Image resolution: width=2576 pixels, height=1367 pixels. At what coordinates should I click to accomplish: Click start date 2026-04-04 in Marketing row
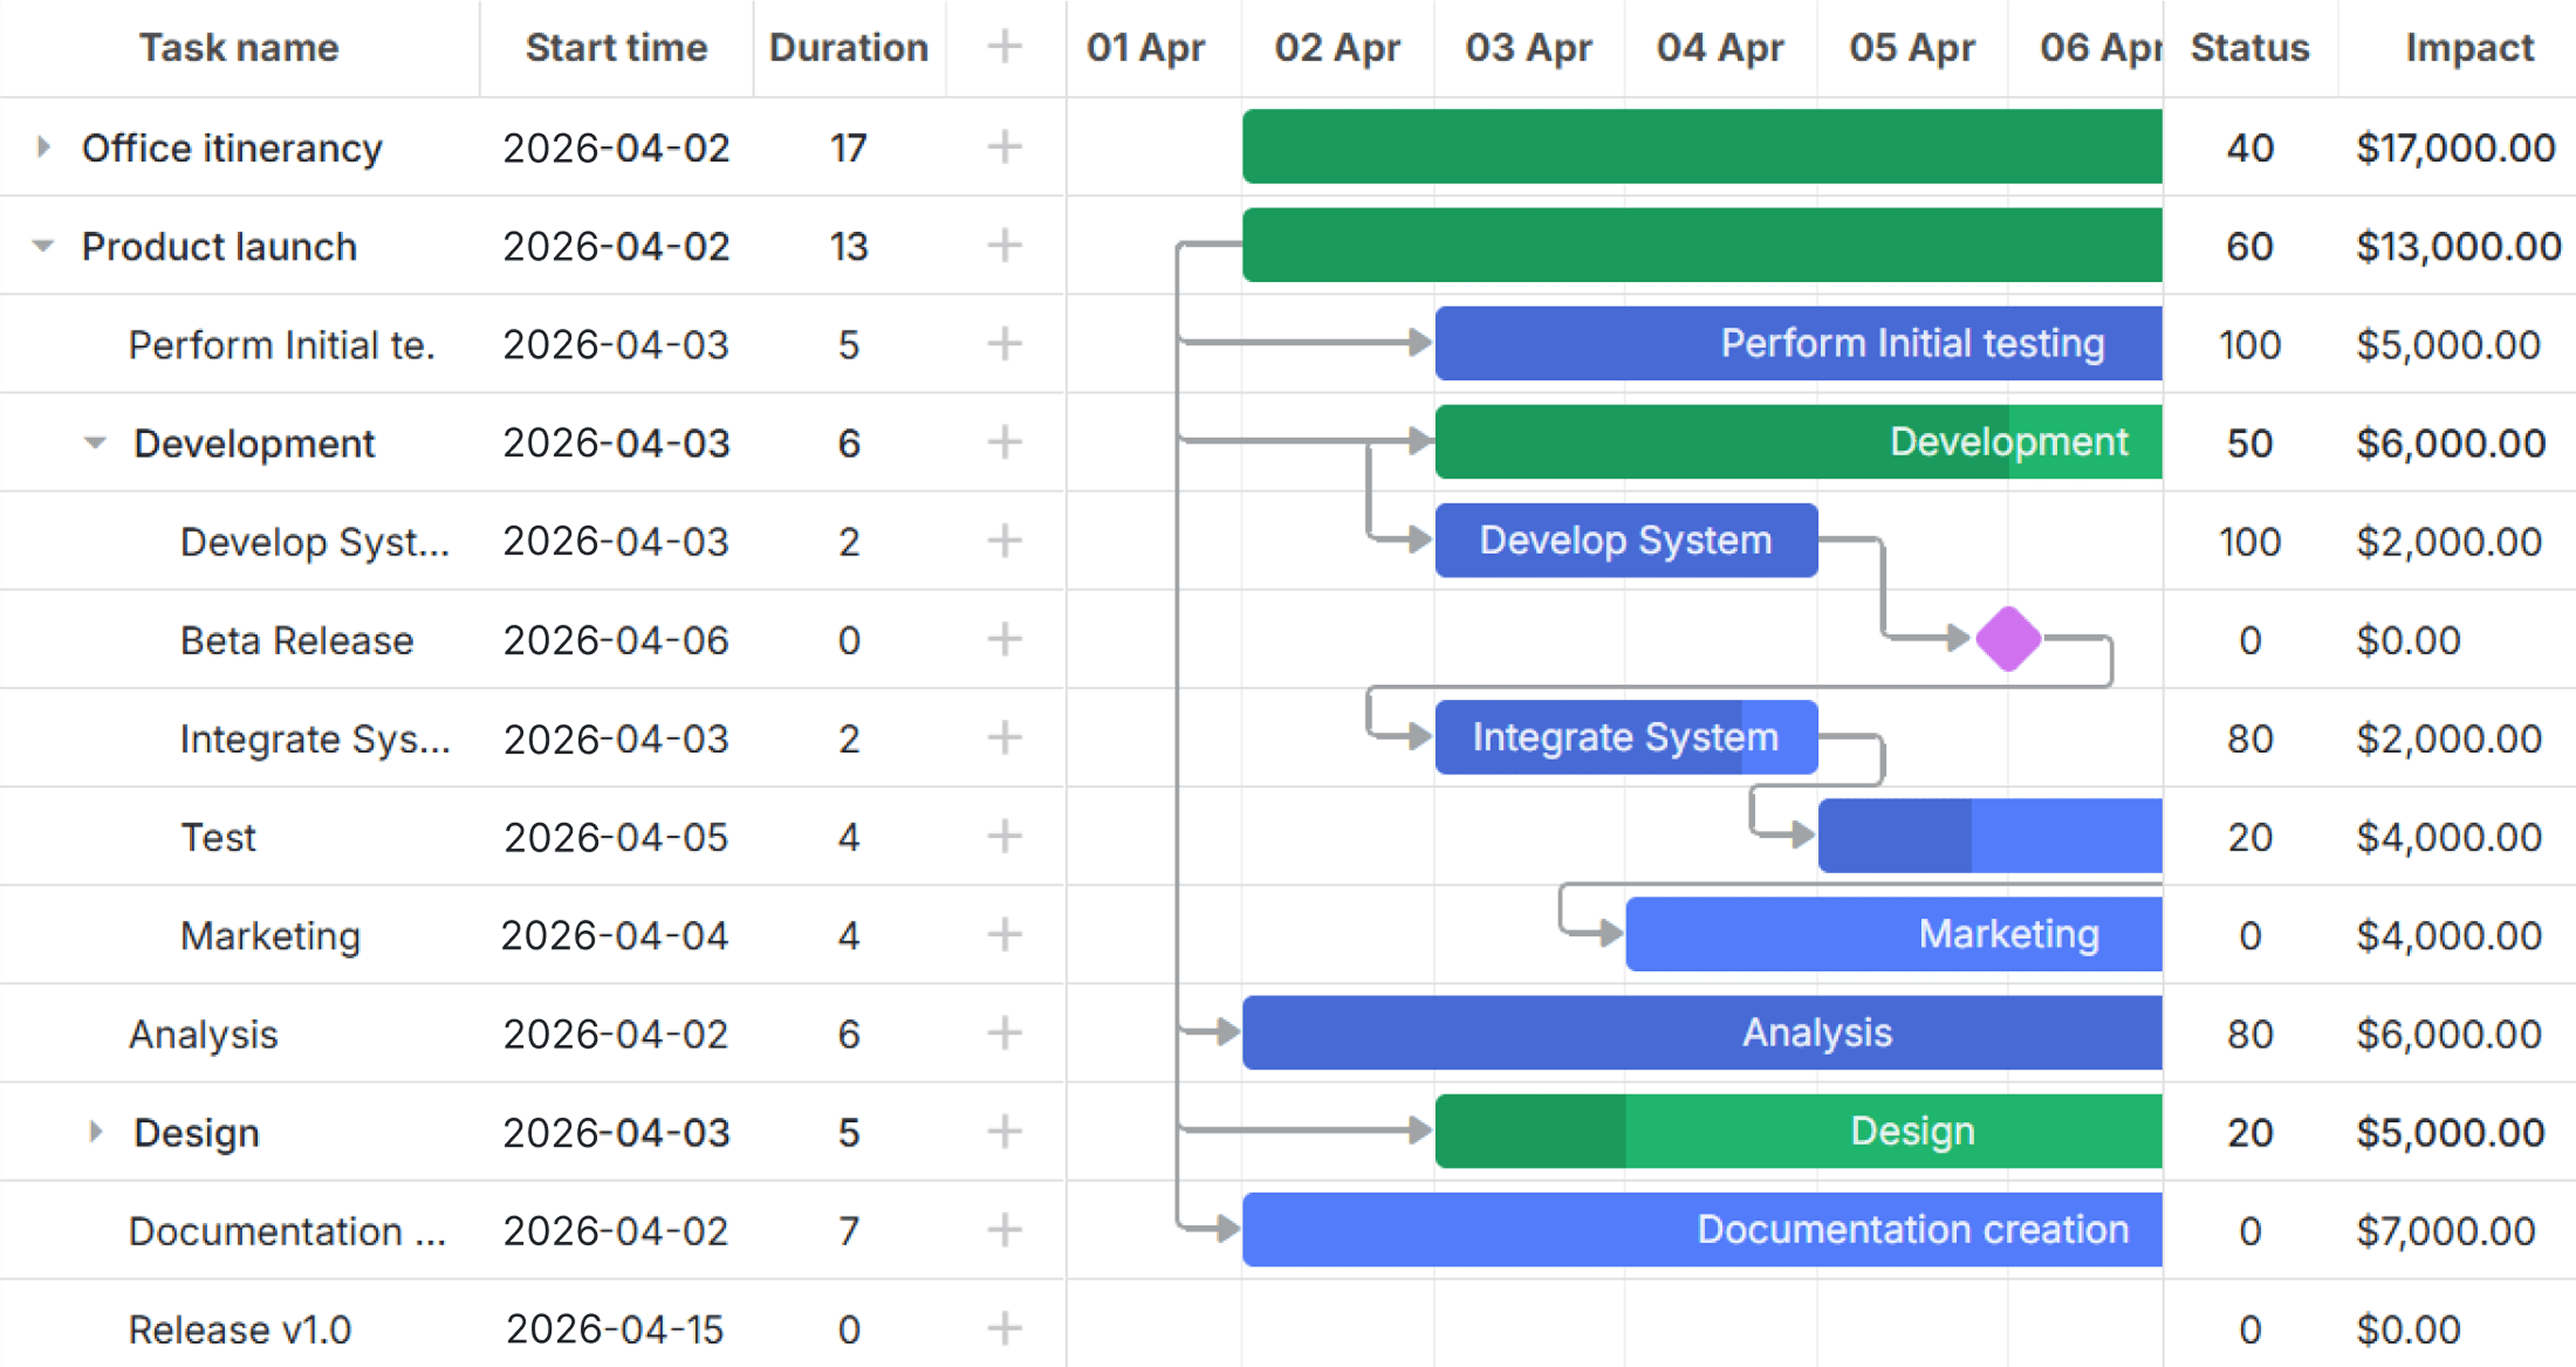point(615,936)
